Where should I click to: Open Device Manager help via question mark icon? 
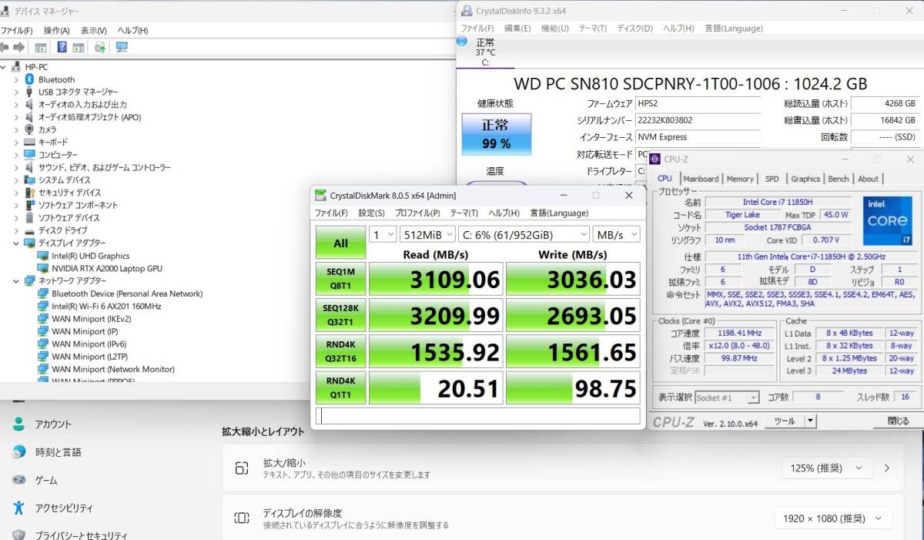[62, 47]
